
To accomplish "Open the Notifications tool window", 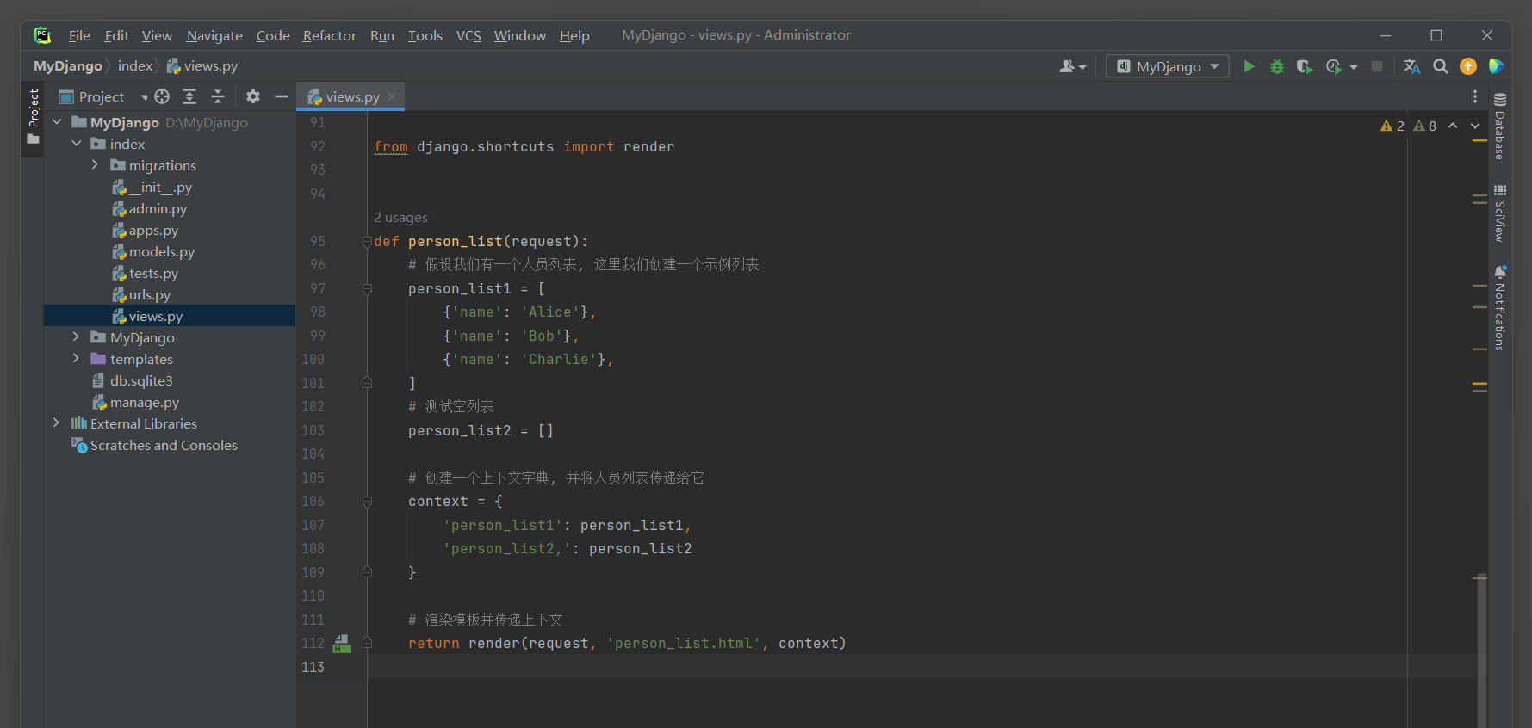I will tap(1500, 308).
